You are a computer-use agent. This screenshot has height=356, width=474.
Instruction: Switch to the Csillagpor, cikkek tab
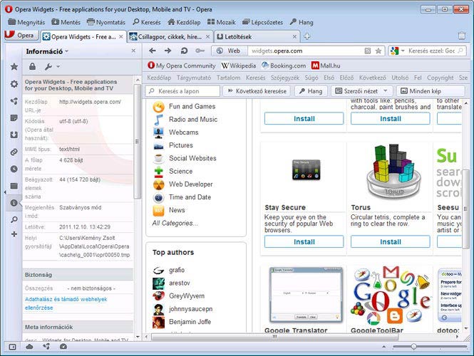(x=170, y=37)
